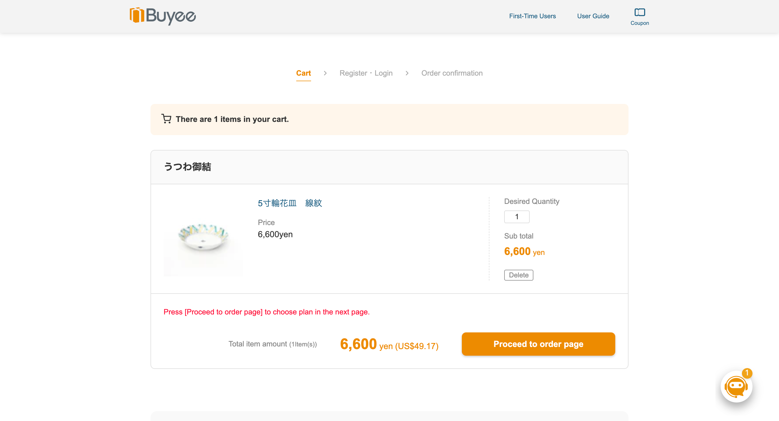Viewport: 779px width, 421px height.
Task: Click the うつわ御結 shop name heading
Action: tap(188, 167)
